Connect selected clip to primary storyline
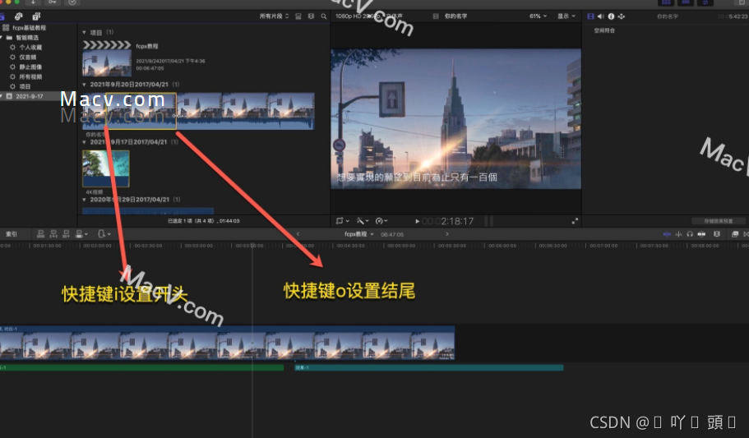Image resolution: width=749 pixels, height=438 pixels. (x=40, y=233)
